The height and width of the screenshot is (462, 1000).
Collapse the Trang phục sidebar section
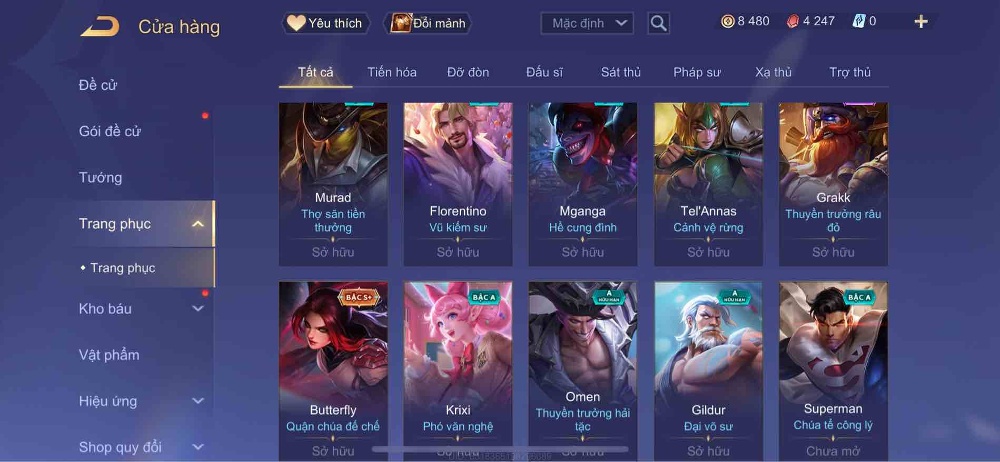pyautogui.click(x=197, y=224)
